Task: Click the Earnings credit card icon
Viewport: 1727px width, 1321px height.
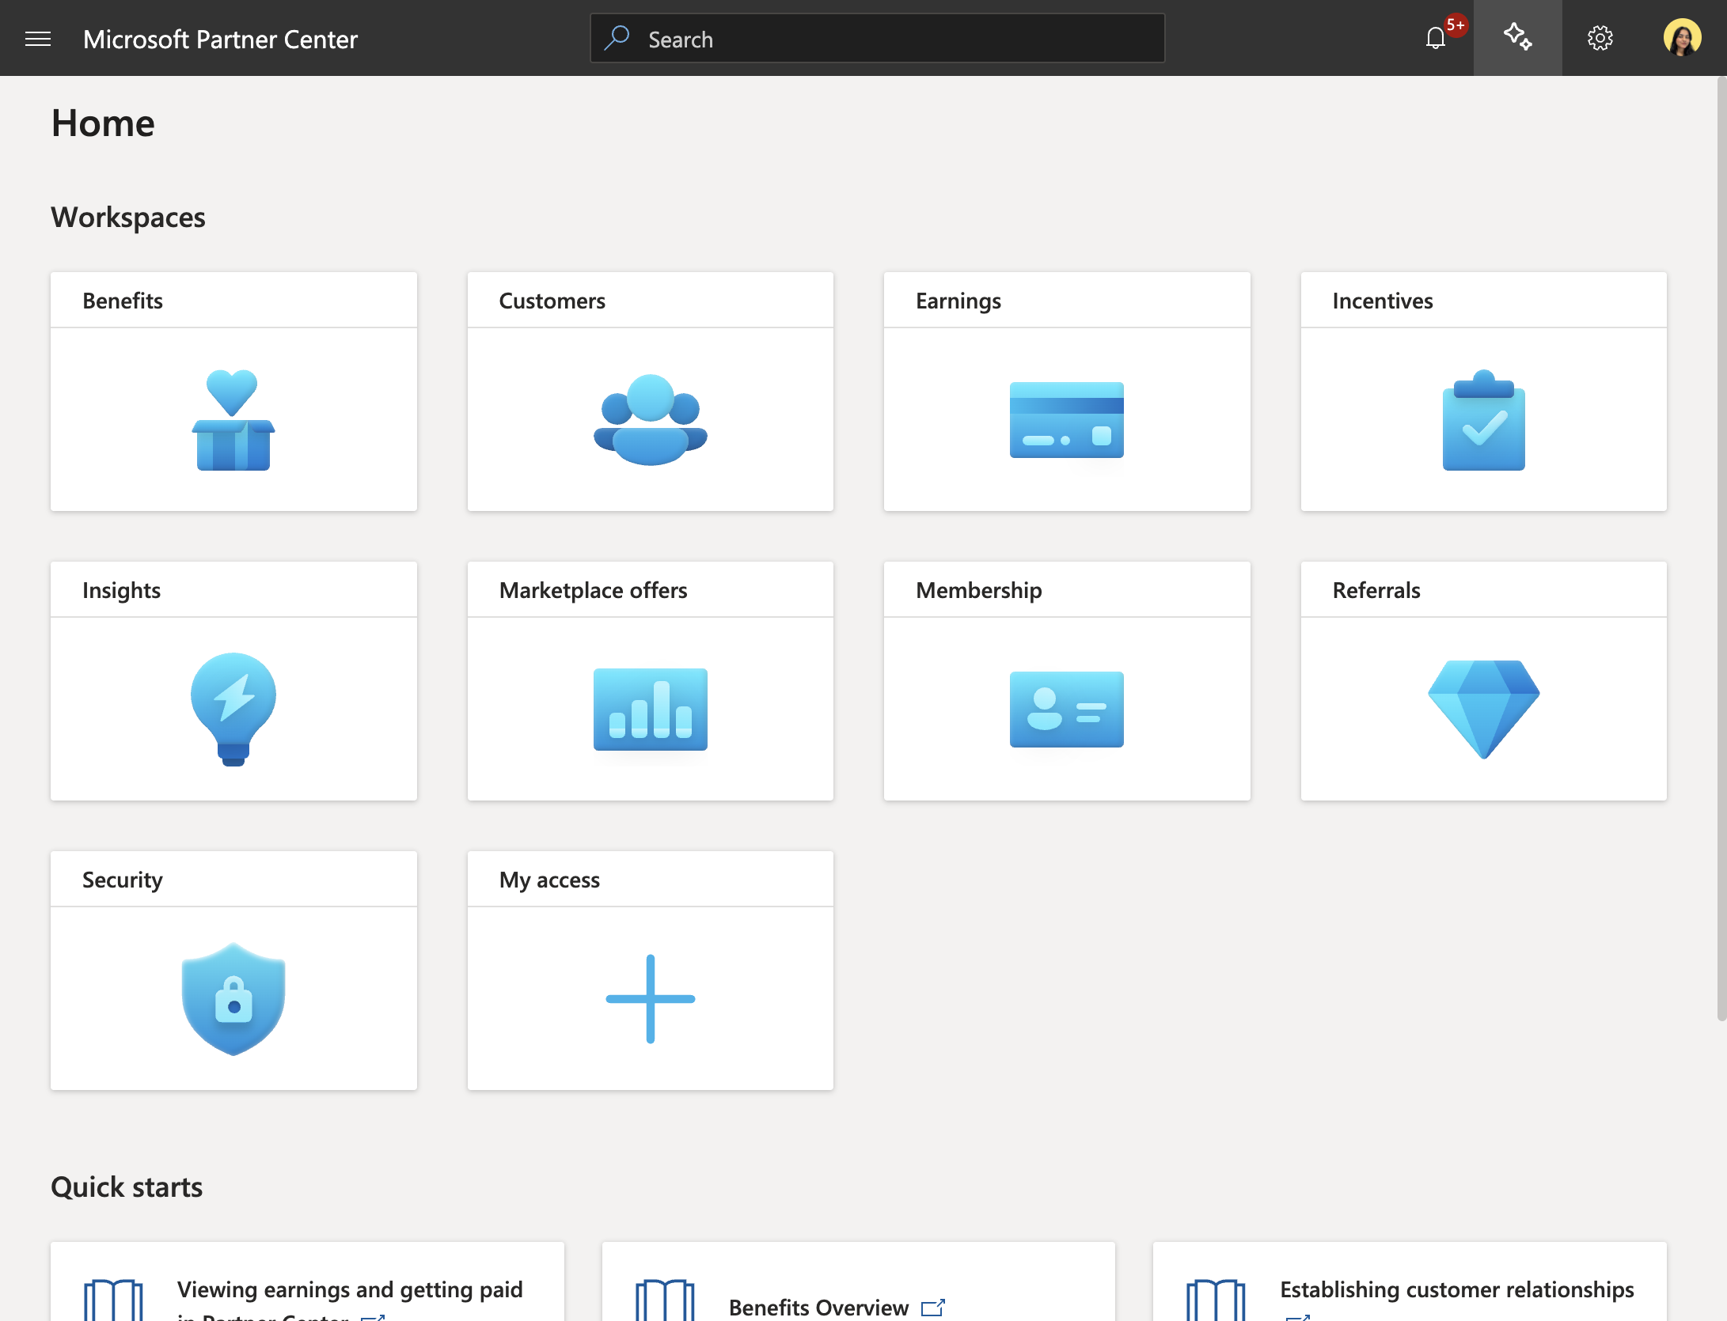Action: (x=1067, y=420)
